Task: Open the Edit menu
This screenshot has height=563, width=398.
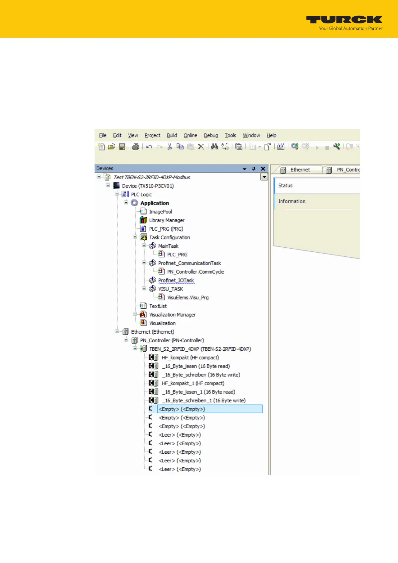Action: 117,135
